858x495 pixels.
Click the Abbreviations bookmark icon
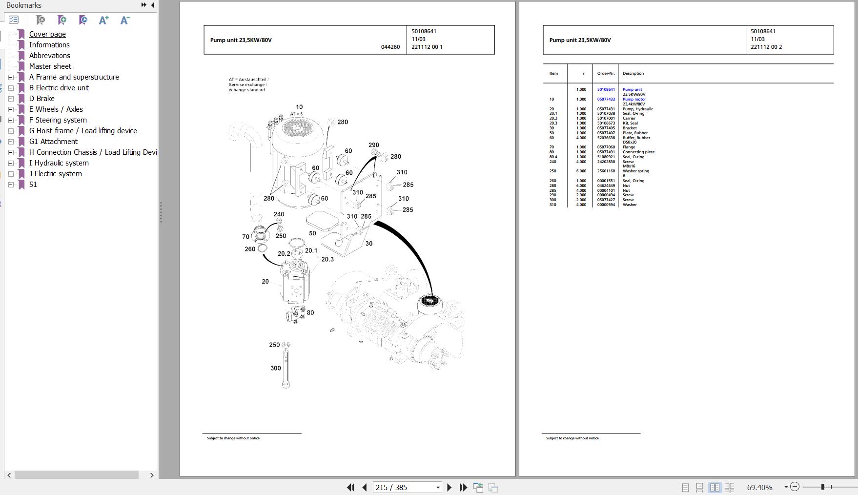21,56
